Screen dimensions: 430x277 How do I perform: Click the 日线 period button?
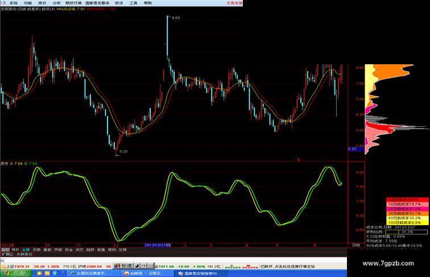356,245
